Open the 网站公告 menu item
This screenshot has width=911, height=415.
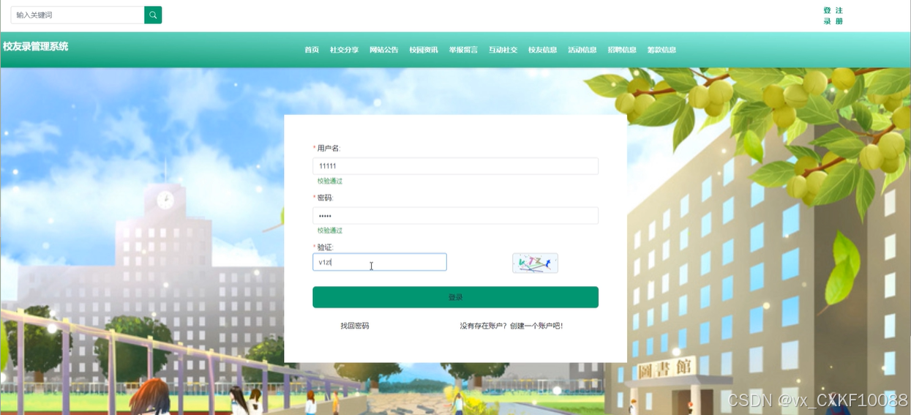tap(384, 50)
